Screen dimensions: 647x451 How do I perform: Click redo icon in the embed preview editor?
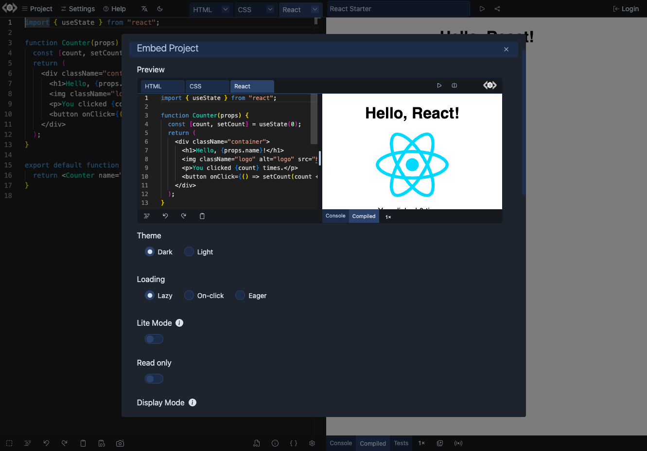(x=184, y=216)
